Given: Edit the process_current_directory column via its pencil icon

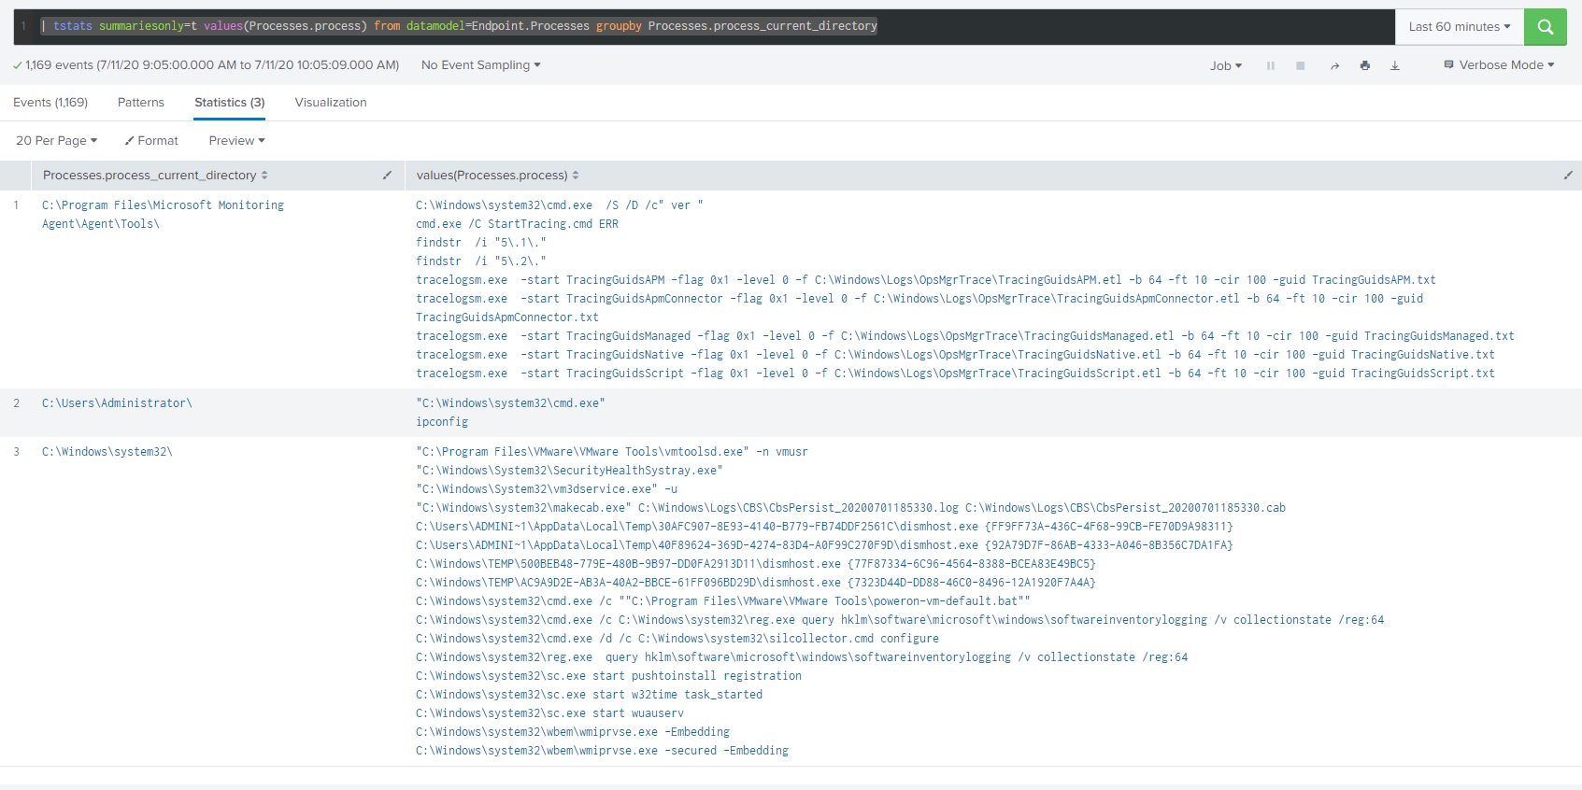Looking at the screenshot, I should pos(387,176).
